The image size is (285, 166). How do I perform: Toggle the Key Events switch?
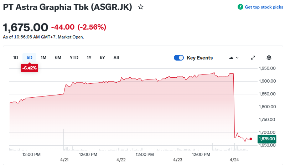tap(179, 58)
